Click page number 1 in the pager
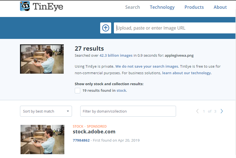 [204, 111]
